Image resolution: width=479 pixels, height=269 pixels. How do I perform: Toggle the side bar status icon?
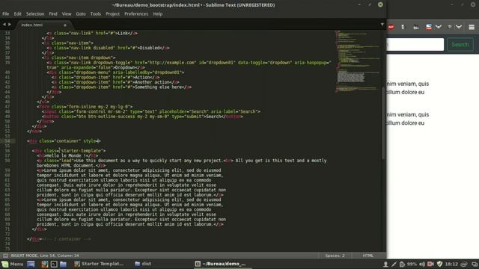tap(5, 256)
